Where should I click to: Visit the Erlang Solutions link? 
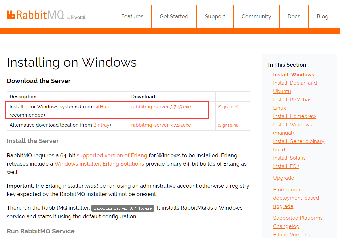[x=123, y=164]
